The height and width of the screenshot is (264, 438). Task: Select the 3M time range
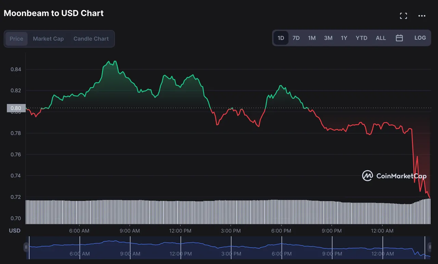click(x=328, y=38)
